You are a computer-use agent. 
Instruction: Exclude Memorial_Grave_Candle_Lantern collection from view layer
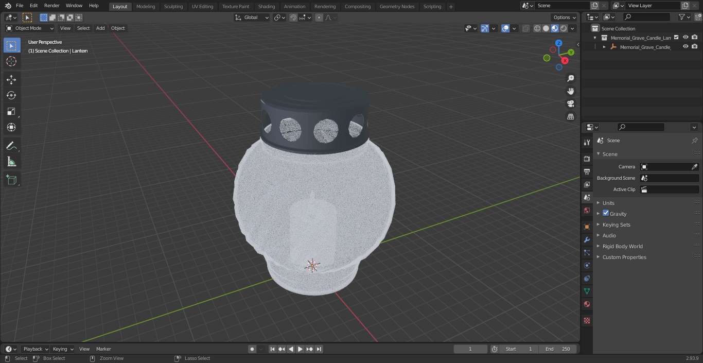coord(676,37)
